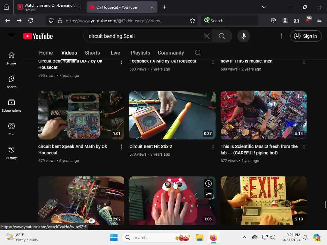Clear the search text with X
The width and height of the screenshot is (327, 245).
(207, 36)
